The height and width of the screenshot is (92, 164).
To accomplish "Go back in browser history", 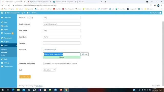I will (x=2, y=5).
